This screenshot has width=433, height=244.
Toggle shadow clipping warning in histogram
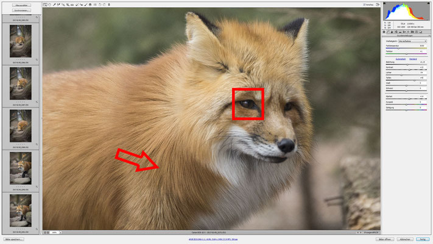coord(384,3)
